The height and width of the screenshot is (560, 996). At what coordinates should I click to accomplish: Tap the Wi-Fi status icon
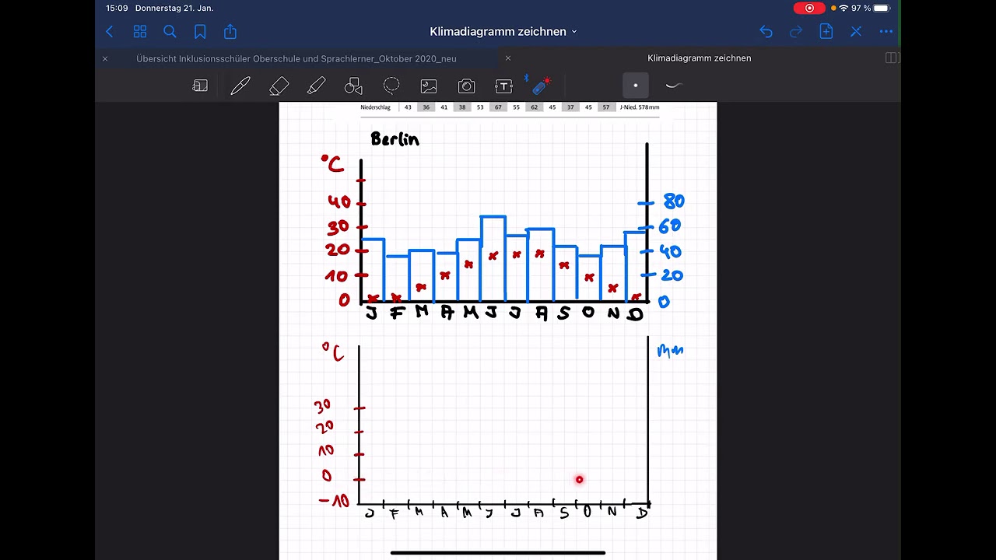(843, 8)
